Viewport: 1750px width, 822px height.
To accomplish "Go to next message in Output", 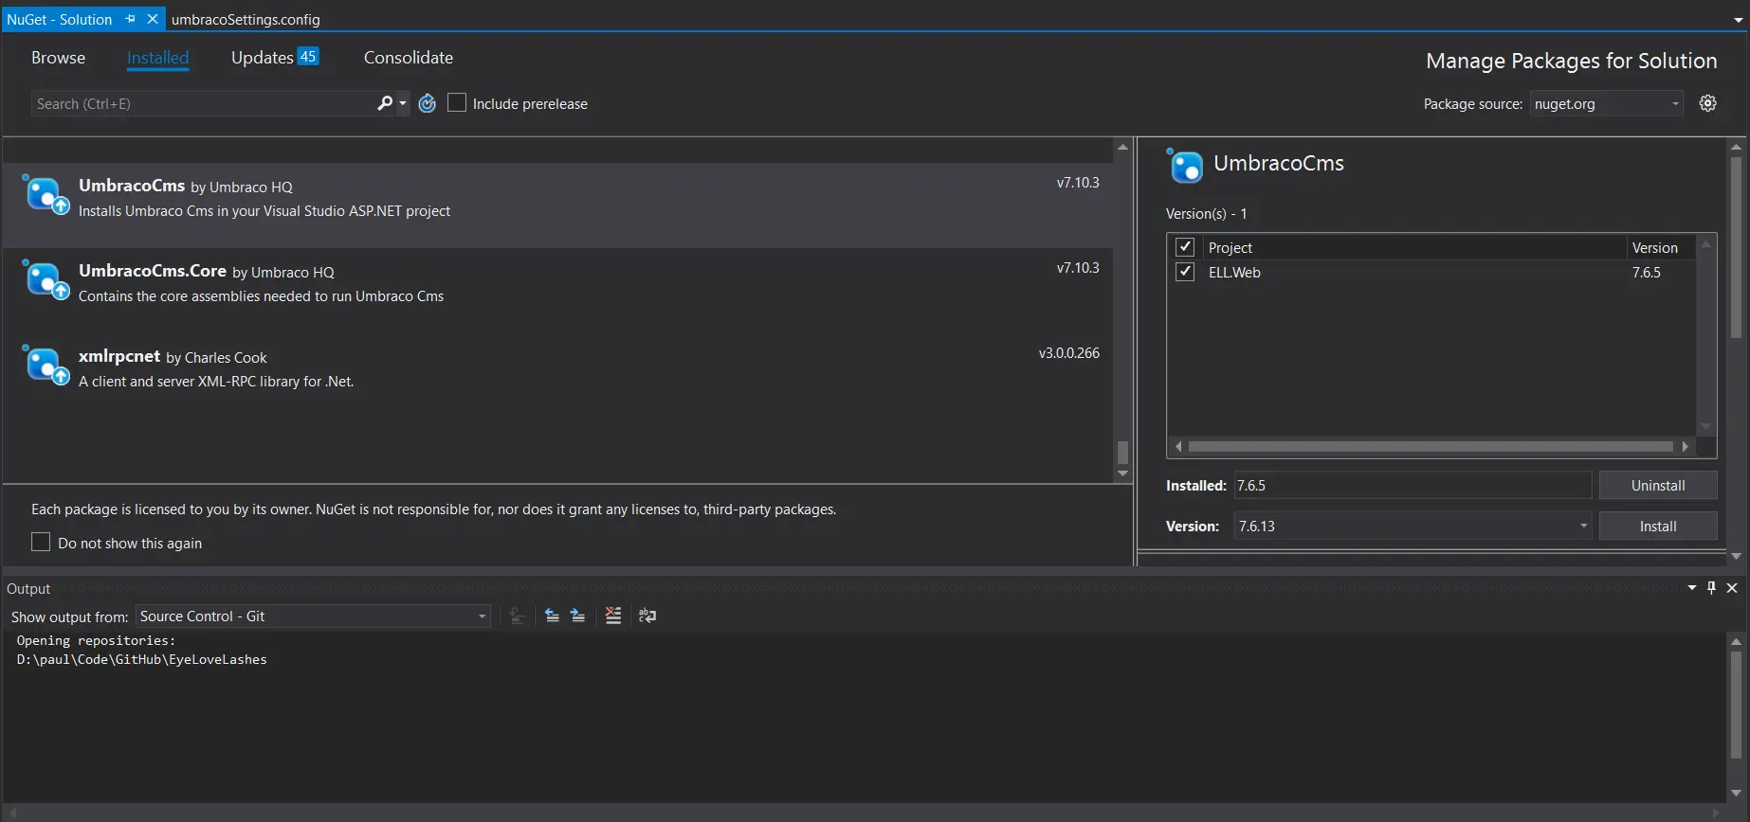I will (577, 616).
